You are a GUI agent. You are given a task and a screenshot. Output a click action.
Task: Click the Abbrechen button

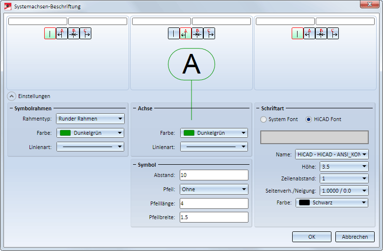(355, 237)
